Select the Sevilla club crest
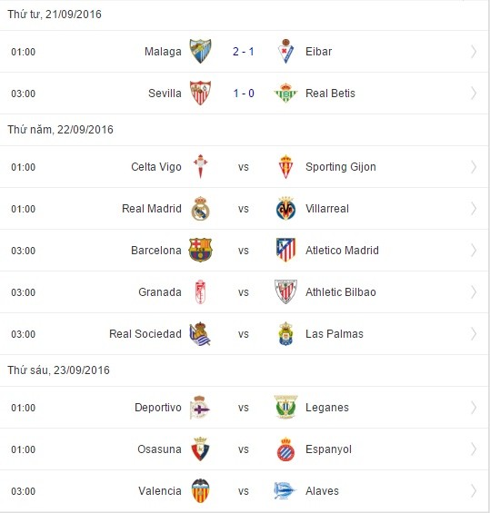This screenshot has width=490, height=513. [200, 94]
